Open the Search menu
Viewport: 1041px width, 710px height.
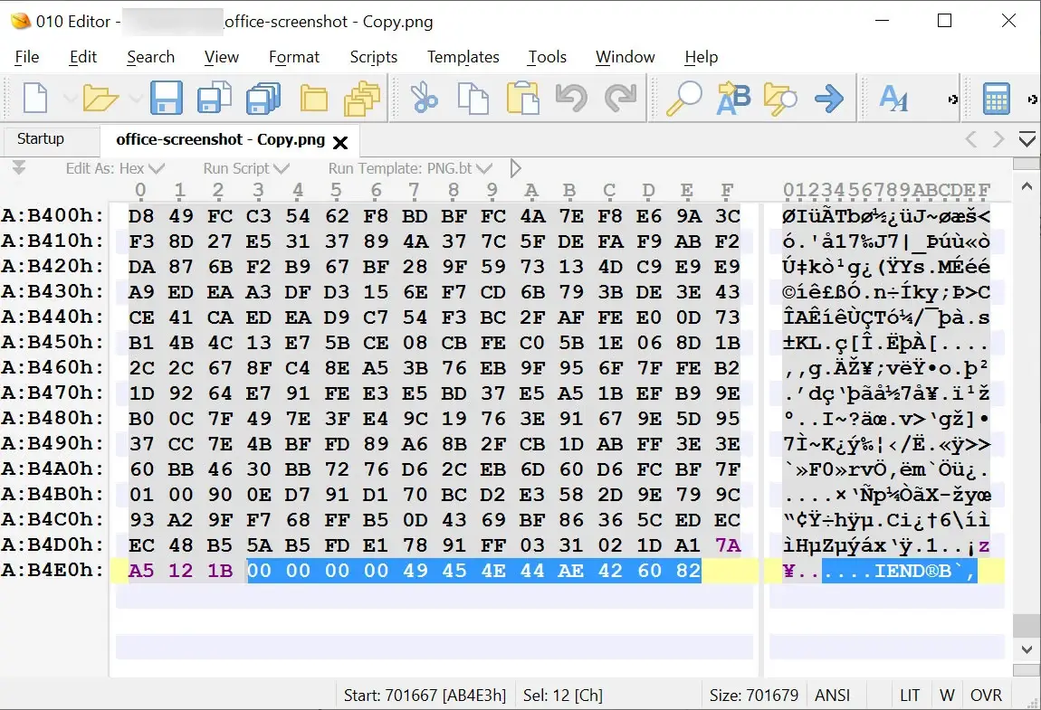pos(150,57)
